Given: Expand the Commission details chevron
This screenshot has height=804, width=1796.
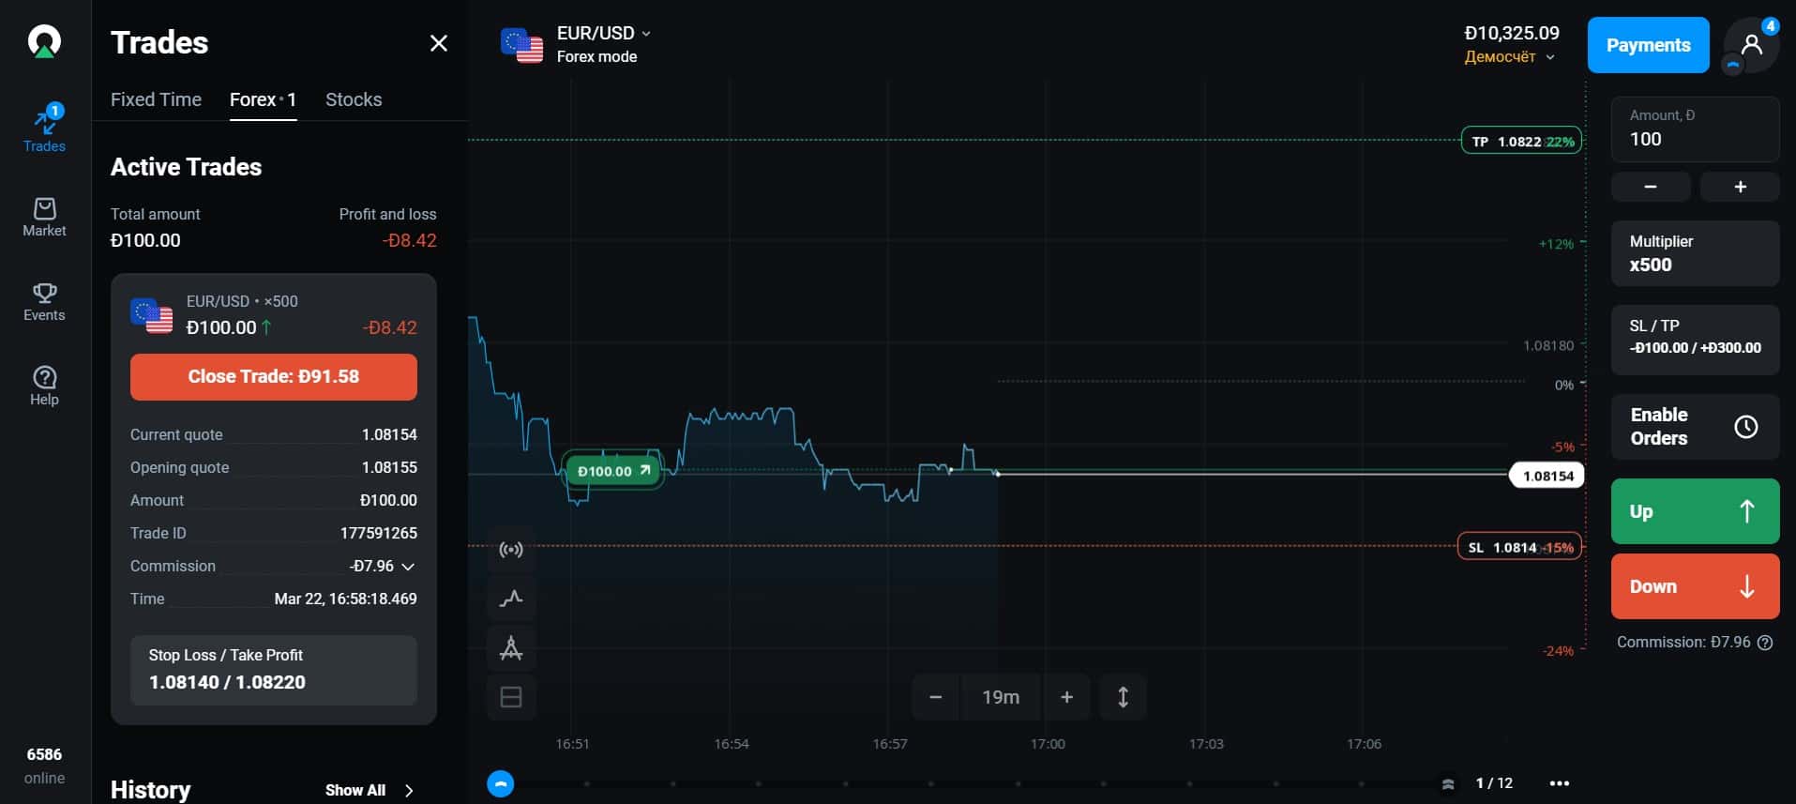Looking at the screenshot, I should click(x=408, y=567).
